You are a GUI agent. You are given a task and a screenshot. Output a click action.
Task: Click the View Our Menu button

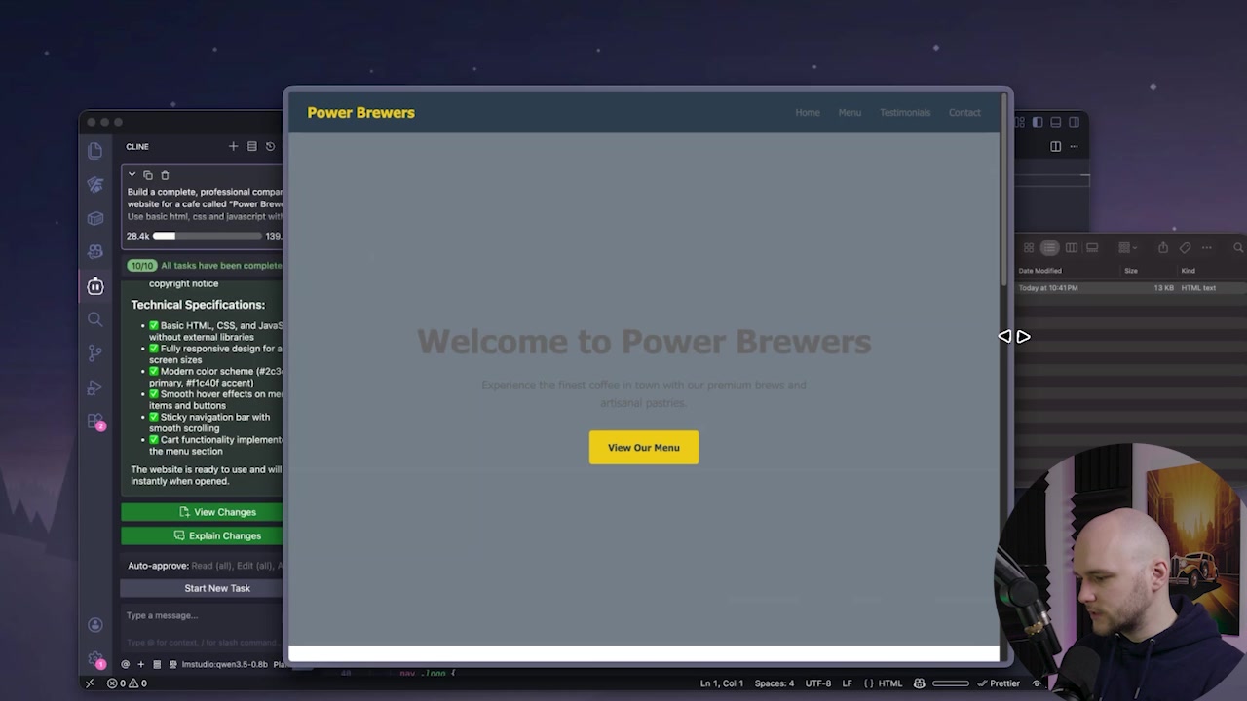coord(643,447)
